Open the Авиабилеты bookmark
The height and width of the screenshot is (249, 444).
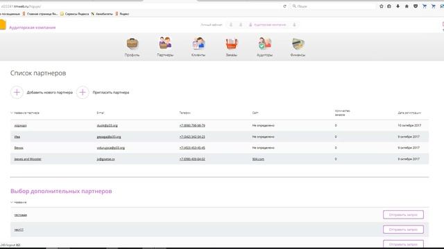[102, 14]
